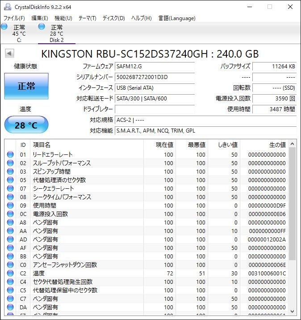
Task: Click the 28 °C temperature button
Action: [x=26, y=125]
